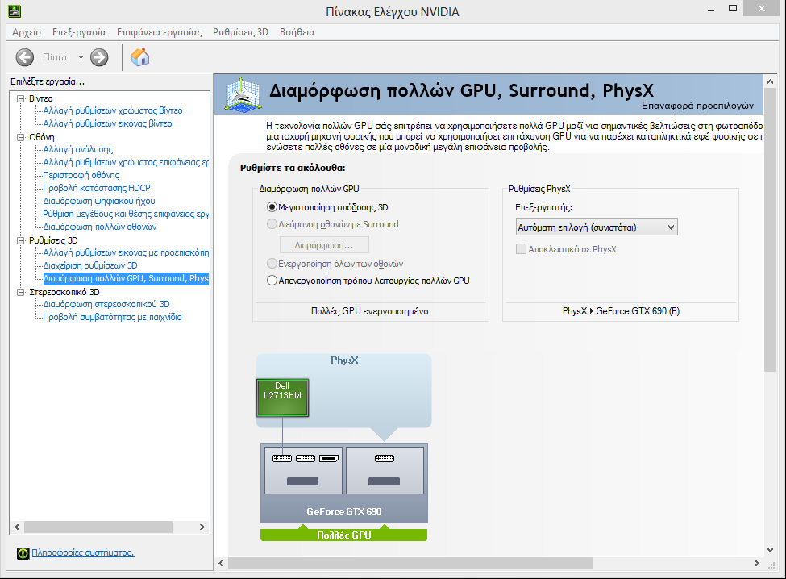The width and height of the screenshot is (786, 579).
Task: Click the DVI port on right GPU
Action: pyautogui.click(x=385, y=458)
